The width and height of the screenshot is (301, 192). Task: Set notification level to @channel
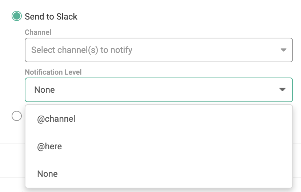click(56, 118)
